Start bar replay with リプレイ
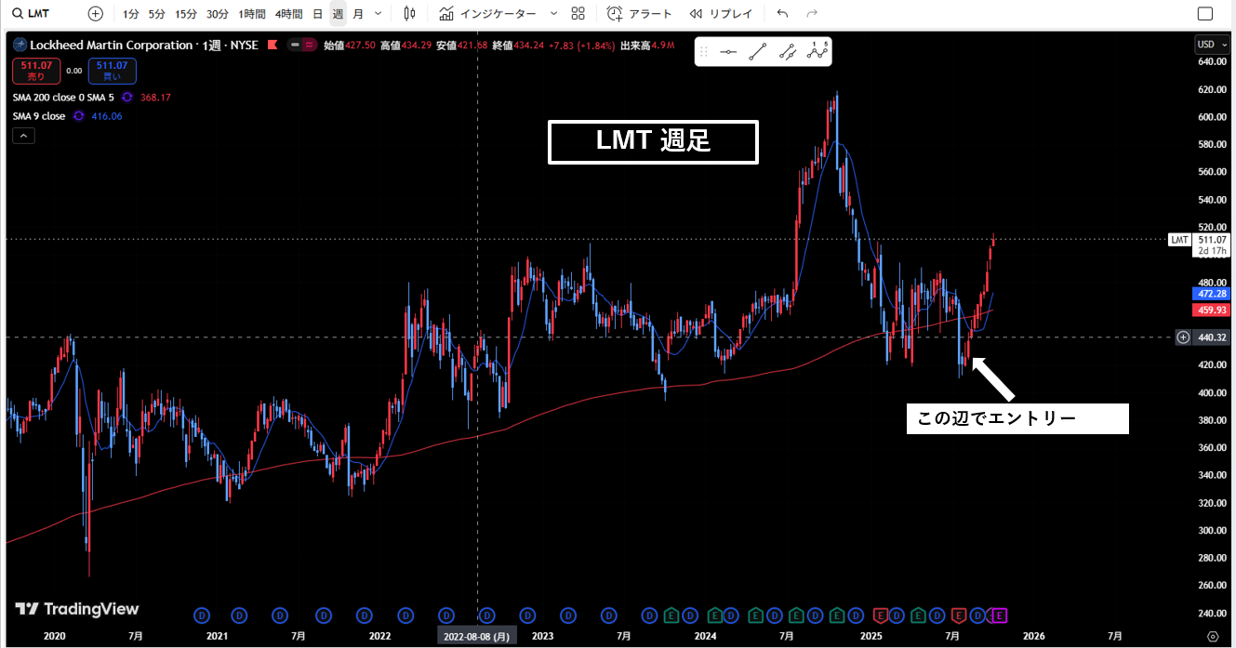The width and height of the screenshot is (1236, 648). tap(722, 14)
